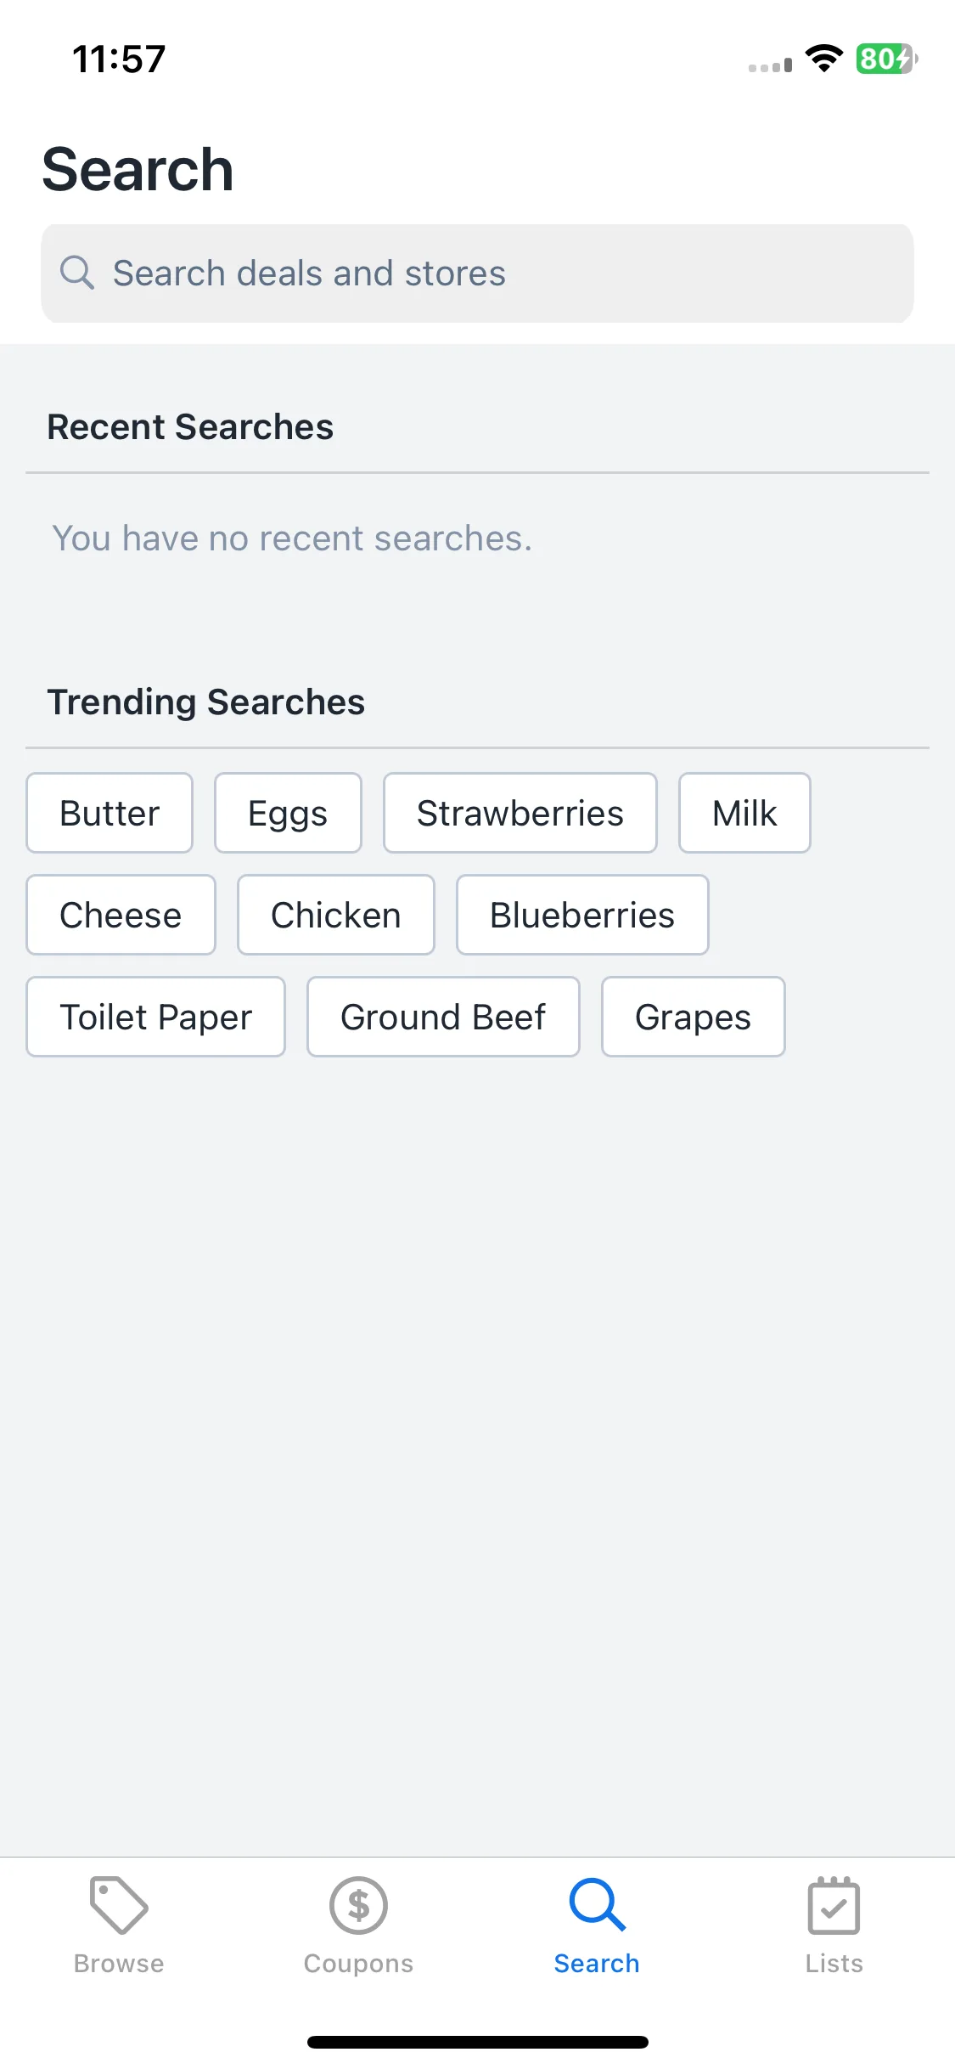Select Ground Beef trending chip
The width and height of the screenshot is (955, 2069).
[443, 1017]
